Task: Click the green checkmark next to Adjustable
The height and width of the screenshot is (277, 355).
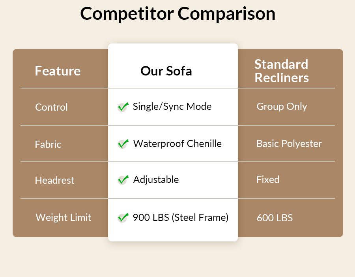Action: [x=123, y=180]
